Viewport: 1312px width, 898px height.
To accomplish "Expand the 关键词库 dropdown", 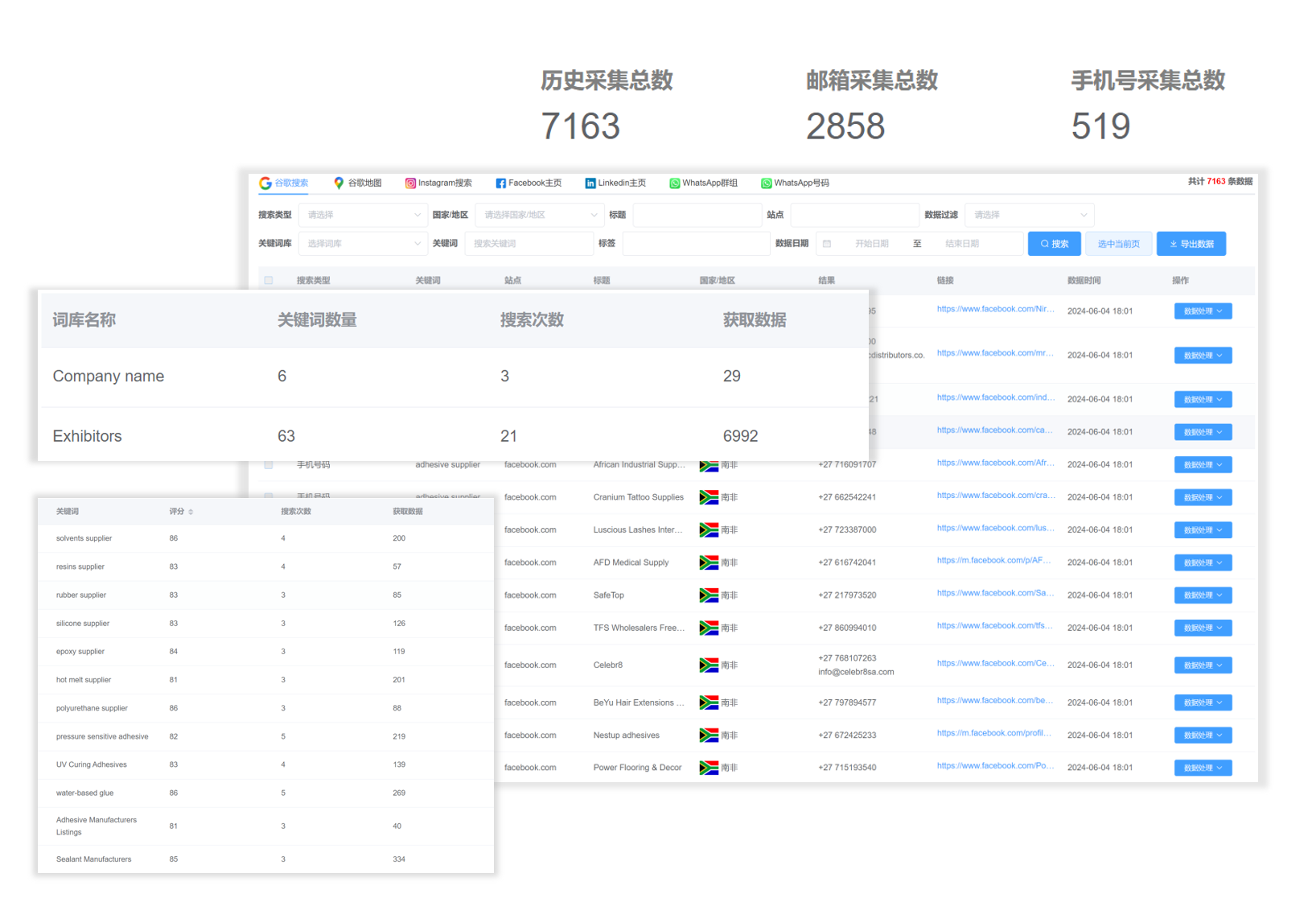I will [363, 243].
